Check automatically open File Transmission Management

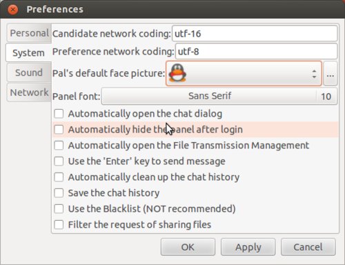click(x=59, y=146)
